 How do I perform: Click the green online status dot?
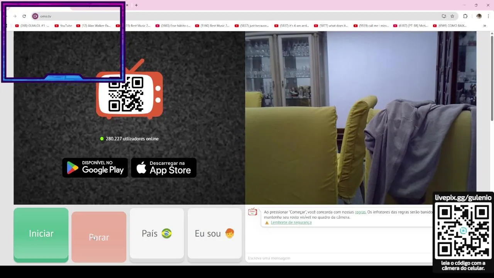coord(102,139)
